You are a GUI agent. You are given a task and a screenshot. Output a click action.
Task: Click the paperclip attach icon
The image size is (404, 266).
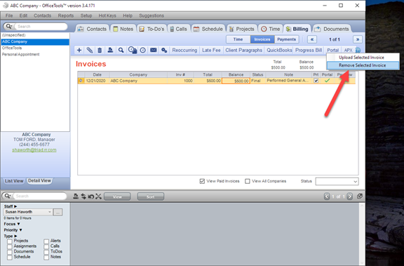pyautogui.click(x=89, y=51)
